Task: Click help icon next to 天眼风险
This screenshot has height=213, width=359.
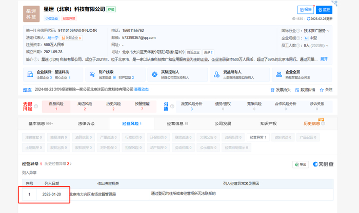Action: tap(36, 106)
